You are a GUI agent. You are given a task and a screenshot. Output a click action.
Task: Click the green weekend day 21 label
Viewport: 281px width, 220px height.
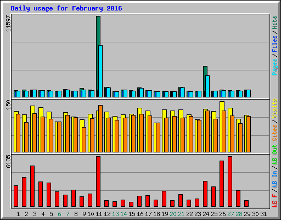181,214
